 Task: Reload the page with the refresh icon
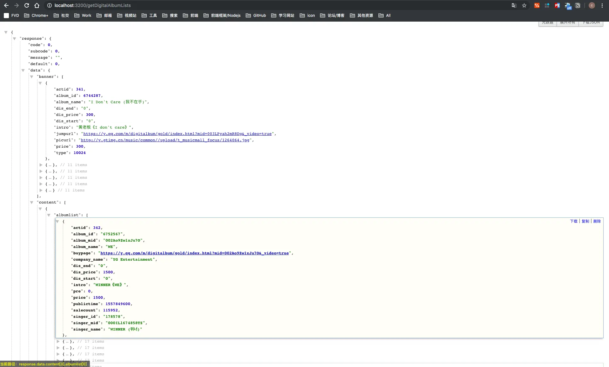coord(27,5)
